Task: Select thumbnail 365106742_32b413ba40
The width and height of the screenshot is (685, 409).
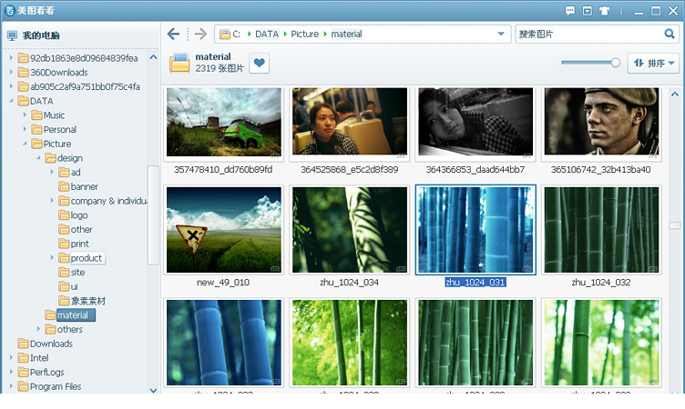Action: (601, 122)
